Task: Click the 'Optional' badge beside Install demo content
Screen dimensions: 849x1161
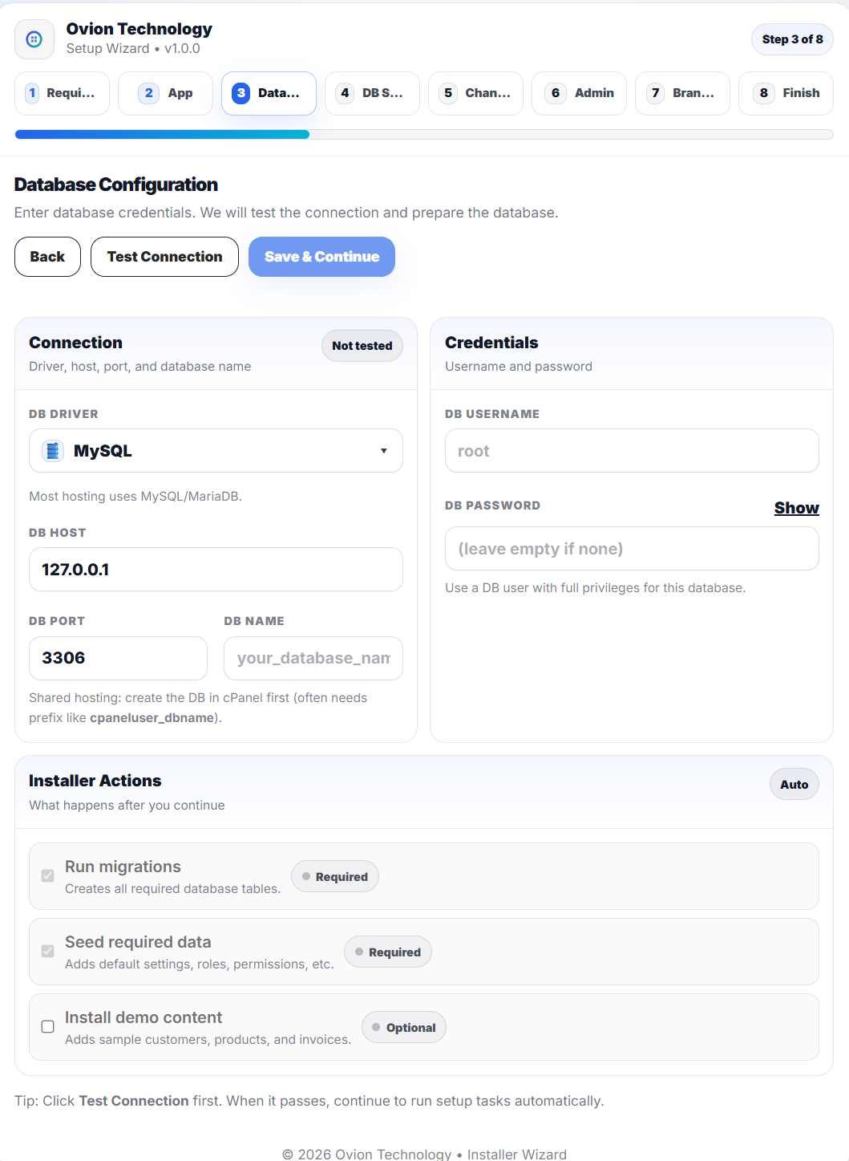Action: tap(403, 1027)
